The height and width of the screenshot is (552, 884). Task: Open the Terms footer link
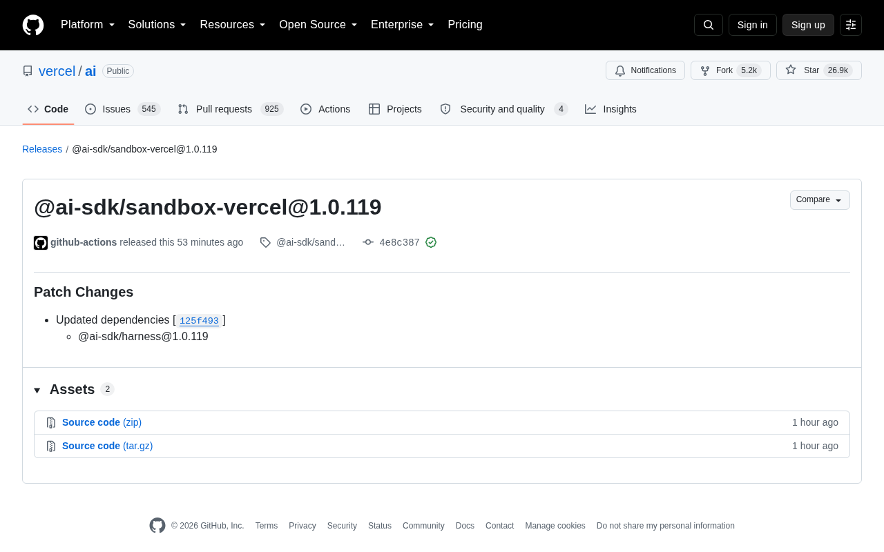(x=267, y=526)
